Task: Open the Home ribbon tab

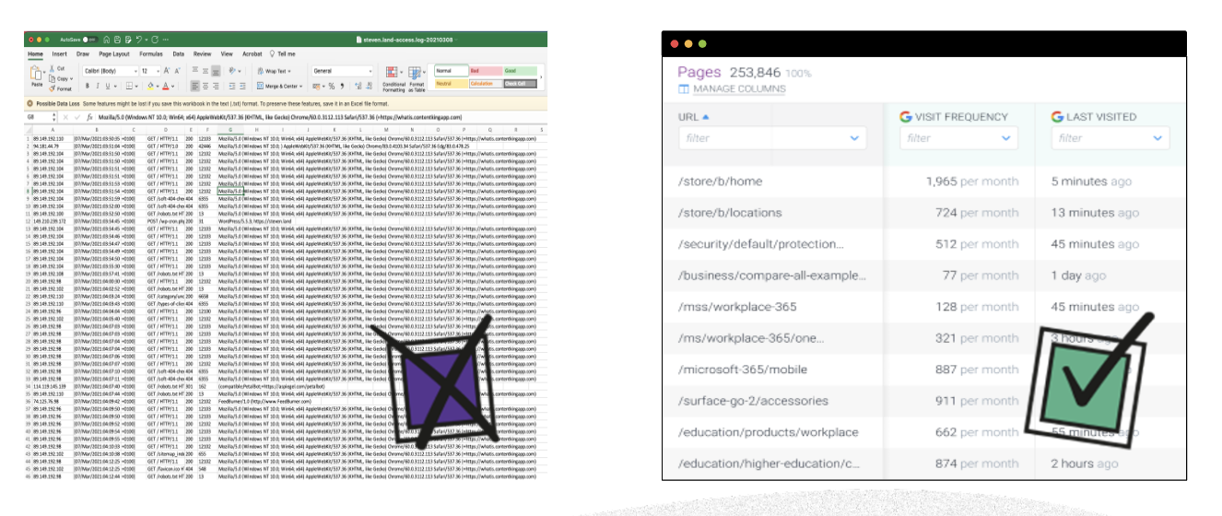Action: [x=35, y=54]
